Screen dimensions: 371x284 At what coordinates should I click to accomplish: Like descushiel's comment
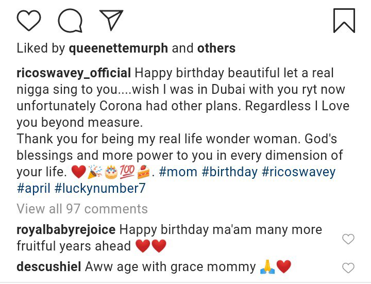click(348, 268)
